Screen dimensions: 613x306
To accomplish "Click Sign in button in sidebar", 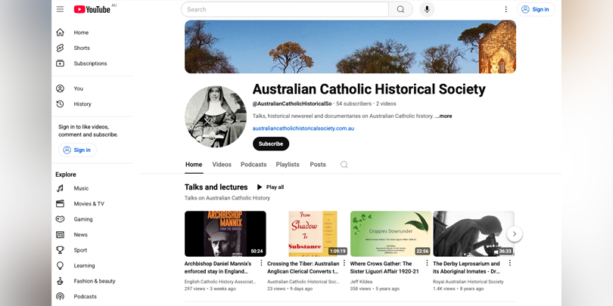I will point(77,150).
